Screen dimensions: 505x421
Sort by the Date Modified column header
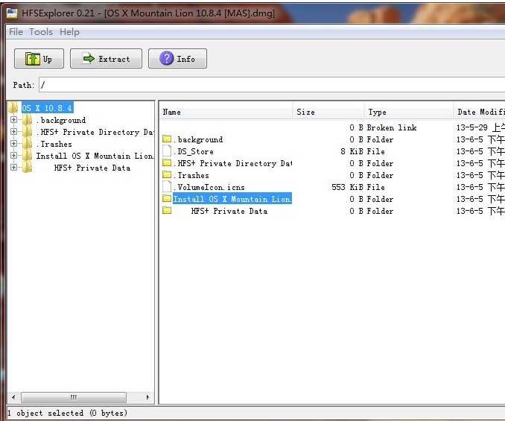[479, 112]
